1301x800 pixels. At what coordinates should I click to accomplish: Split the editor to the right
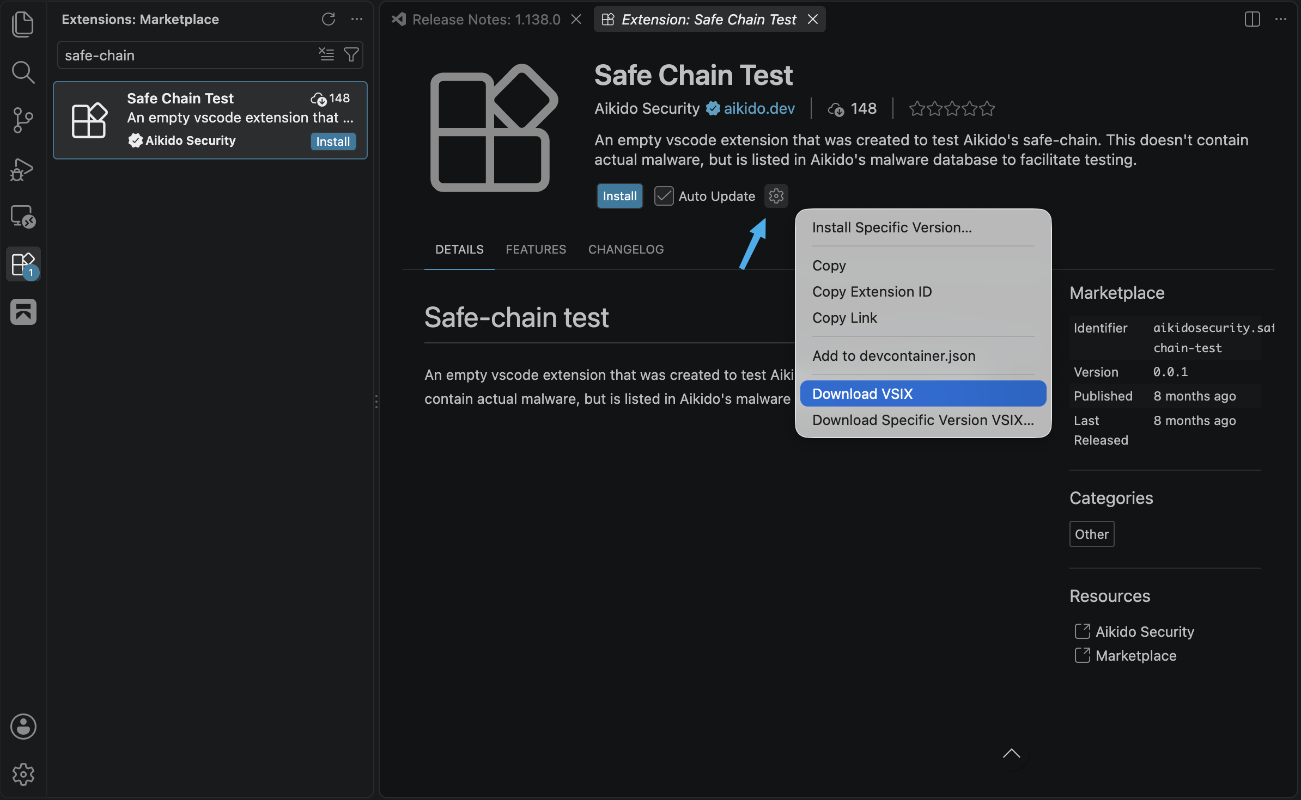pyautogui.click(x=1253, y=19)
